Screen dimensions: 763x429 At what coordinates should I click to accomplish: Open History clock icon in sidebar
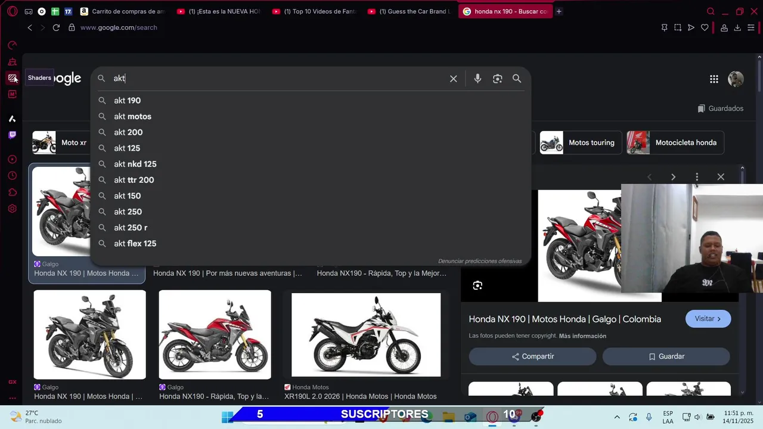pyautogui.click(x=12, y=176)
